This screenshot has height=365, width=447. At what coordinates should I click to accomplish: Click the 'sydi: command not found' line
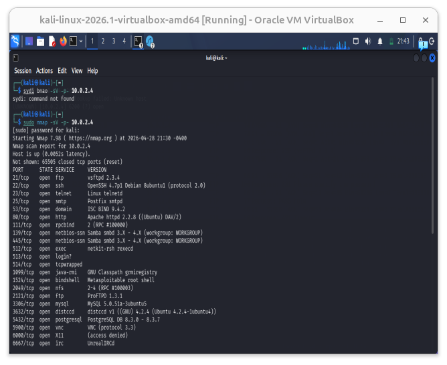pos(43,99)
